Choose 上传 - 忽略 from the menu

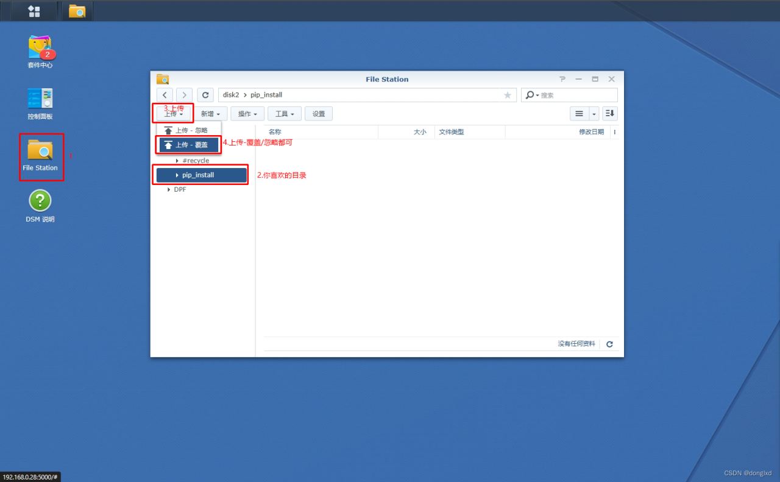pos(189,130)
